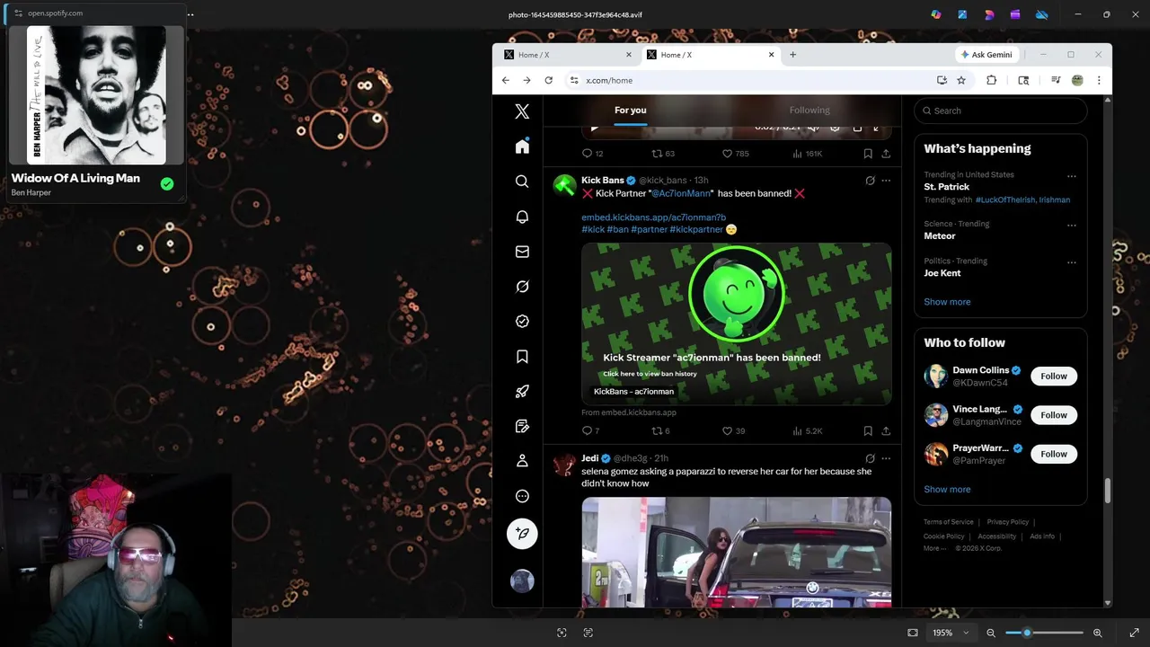Open the Home icon in X sidebar

(x=522, y=146)
